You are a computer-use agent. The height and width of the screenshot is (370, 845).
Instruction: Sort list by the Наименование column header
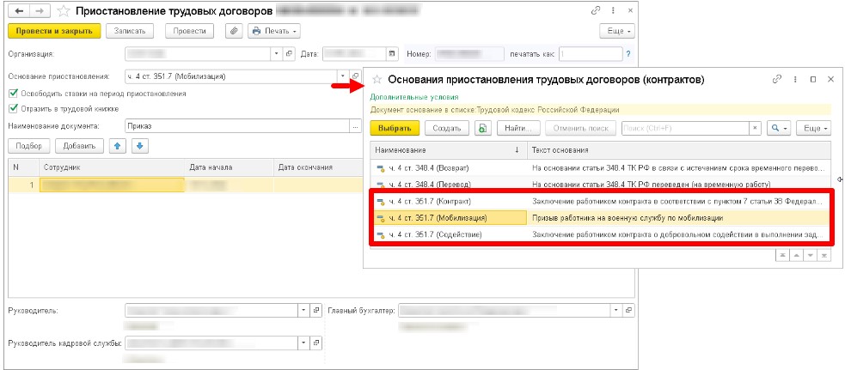point(448,149)
